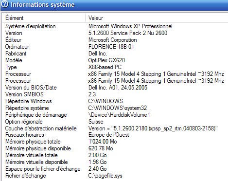
Task: Select the Mémoire virtuelle disponible row
Action: 115,162
